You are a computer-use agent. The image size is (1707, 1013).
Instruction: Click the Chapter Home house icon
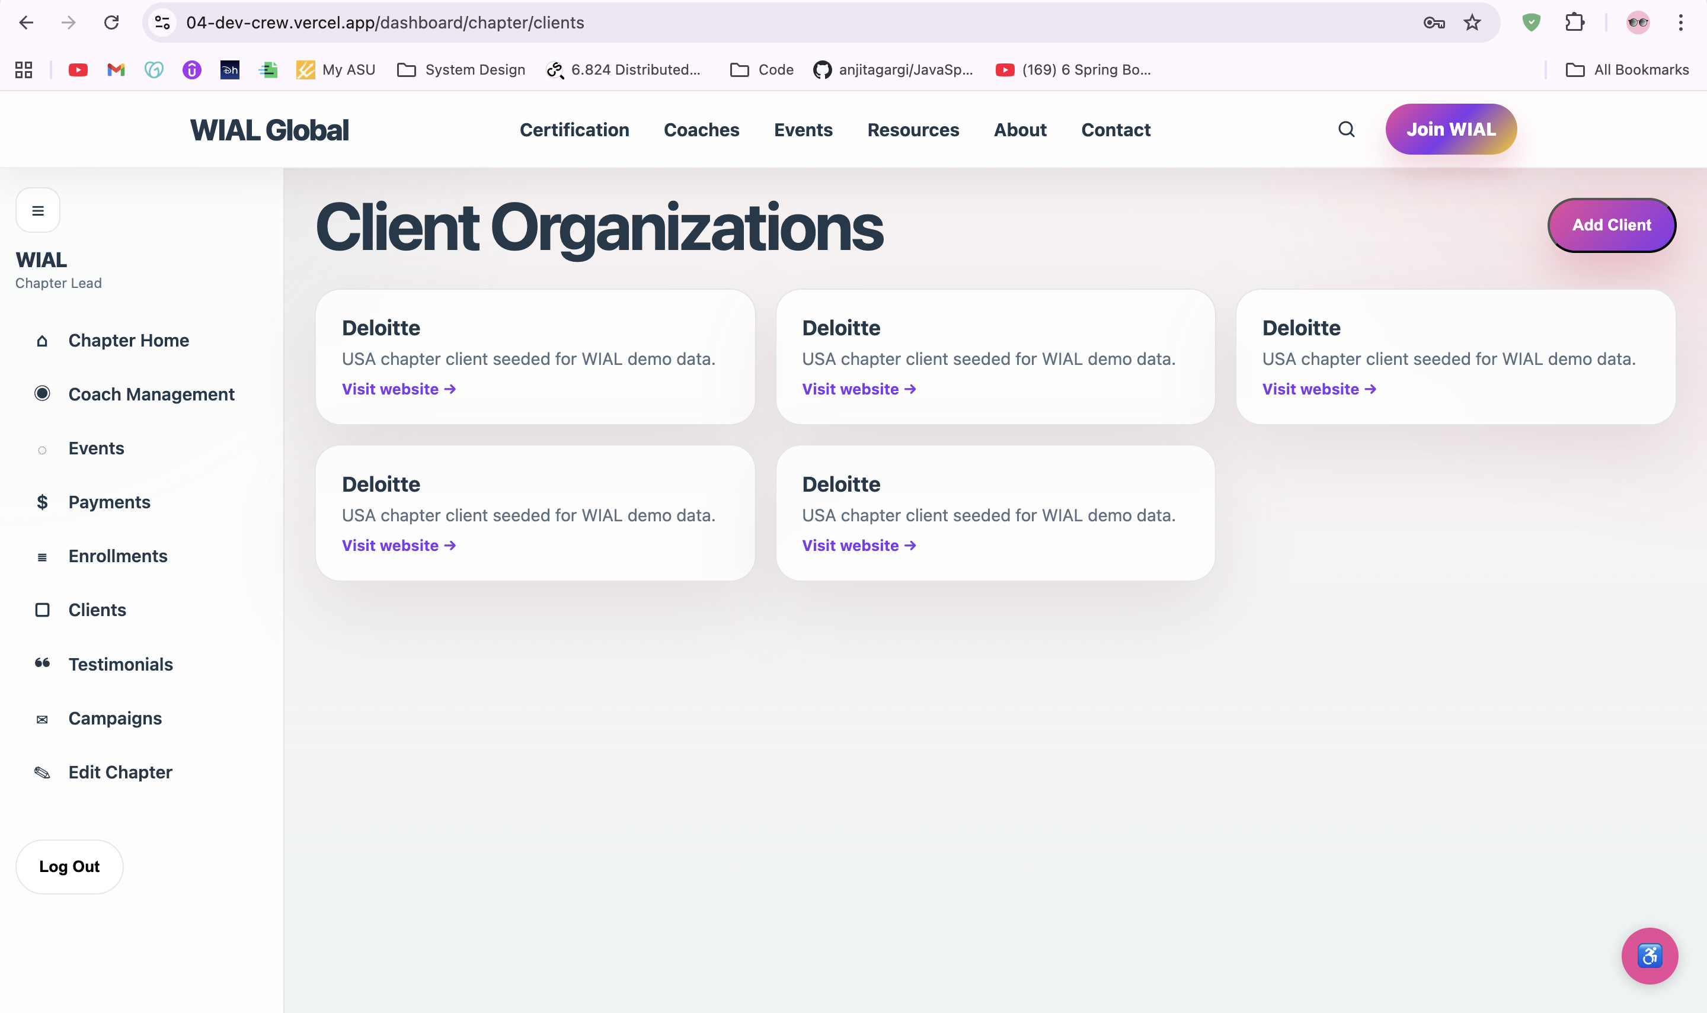(42, 341)
